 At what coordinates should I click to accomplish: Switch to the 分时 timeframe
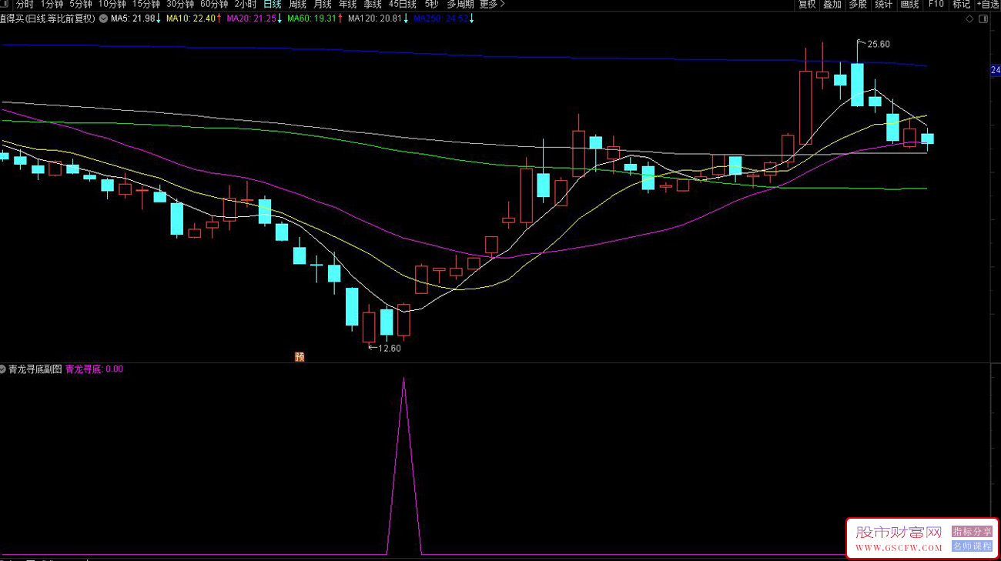click(x=25, y=4)
